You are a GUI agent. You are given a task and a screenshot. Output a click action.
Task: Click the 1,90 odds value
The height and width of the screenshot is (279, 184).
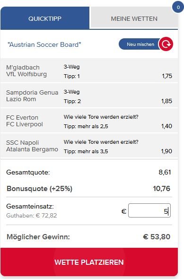coord(166,151)
